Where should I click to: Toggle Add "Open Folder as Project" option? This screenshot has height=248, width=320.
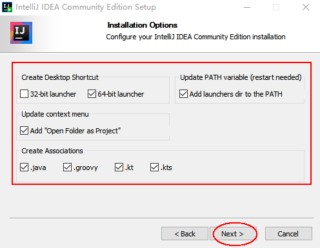[24, 131]
